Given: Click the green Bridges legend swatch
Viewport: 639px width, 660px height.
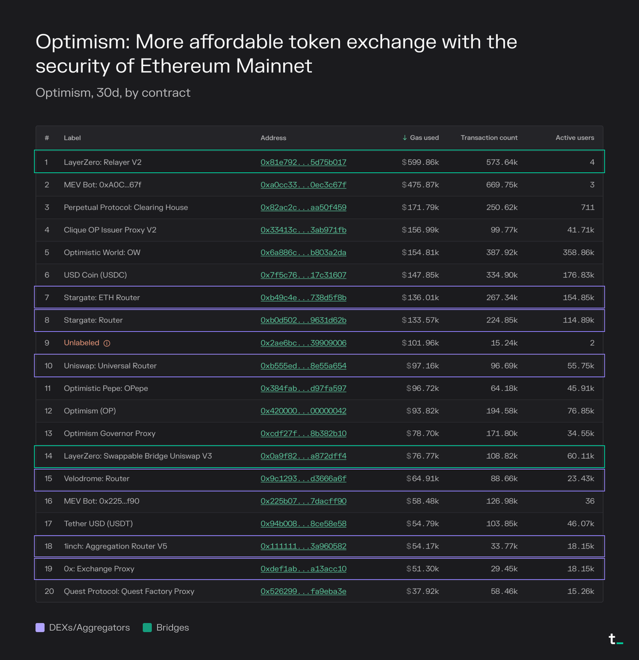Looking at the screenshot, I should coord(148,627).
